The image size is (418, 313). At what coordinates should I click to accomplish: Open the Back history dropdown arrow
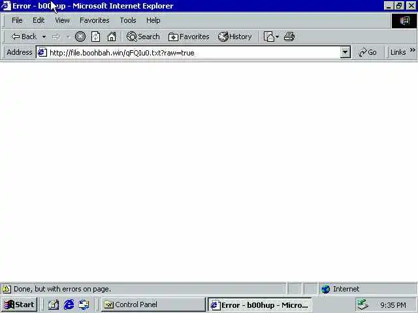[44, 37]
